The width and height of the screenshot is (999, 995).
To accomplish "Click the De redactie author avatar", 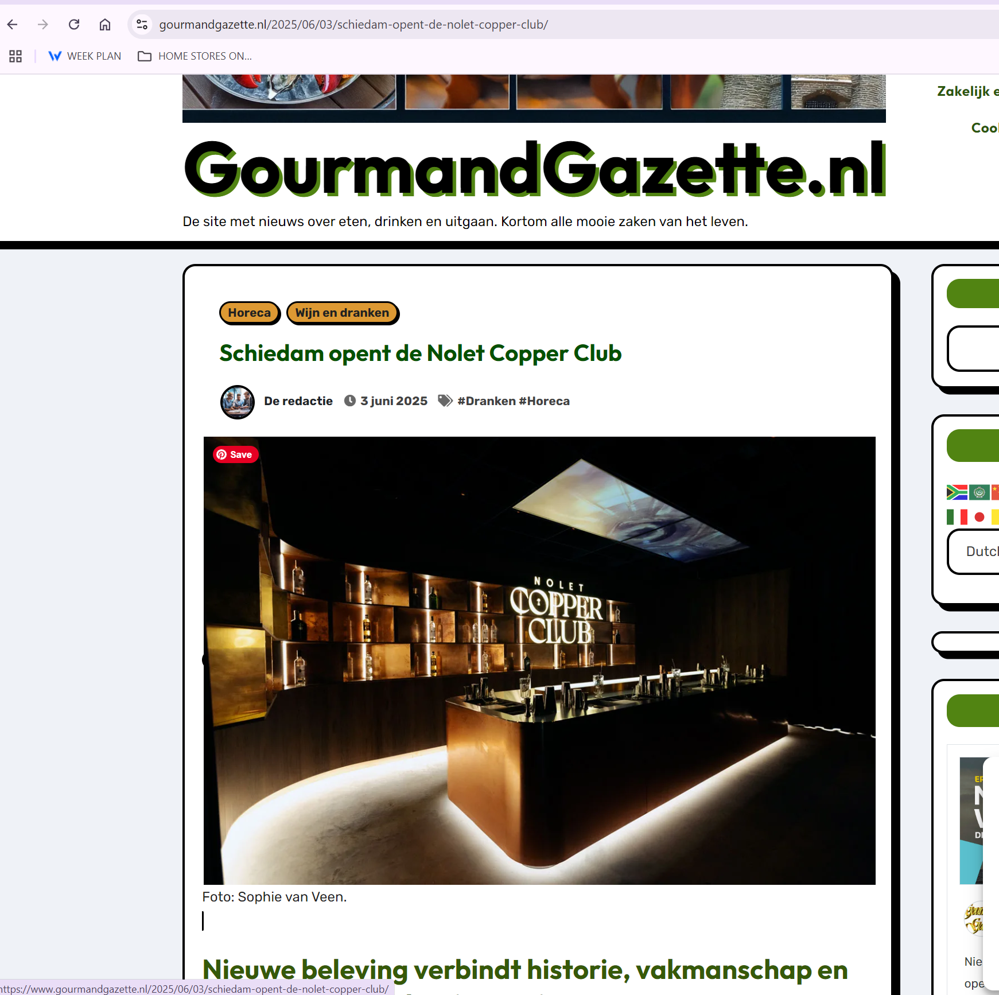I will tap(238, 402).
